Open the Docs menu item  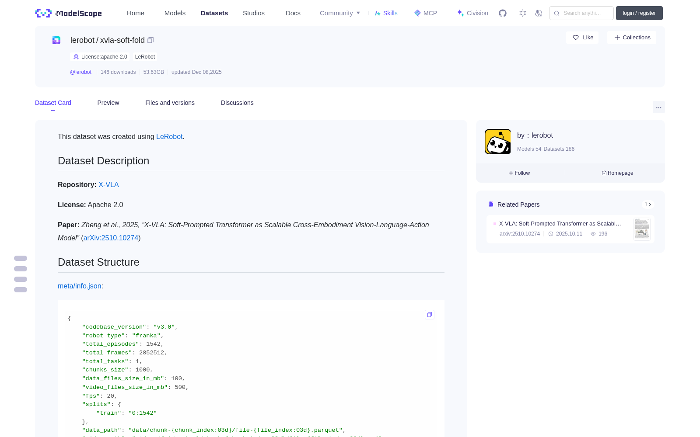point(293,13)
